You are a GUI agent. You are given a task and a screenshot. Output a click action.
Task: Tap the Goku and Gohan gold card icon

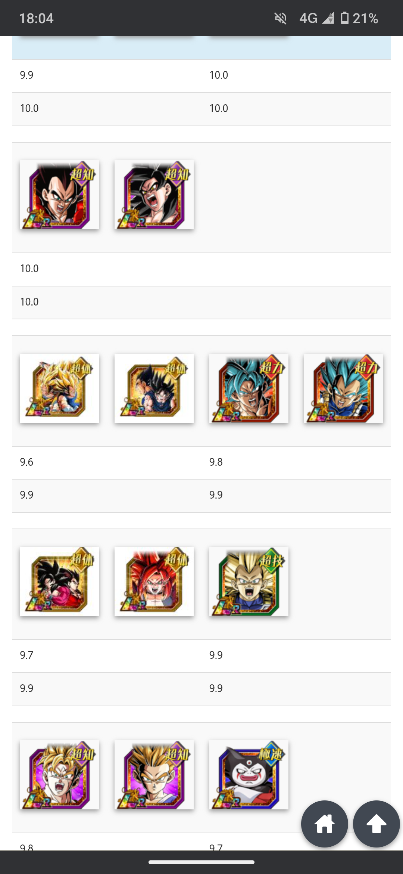coord(154,388)
